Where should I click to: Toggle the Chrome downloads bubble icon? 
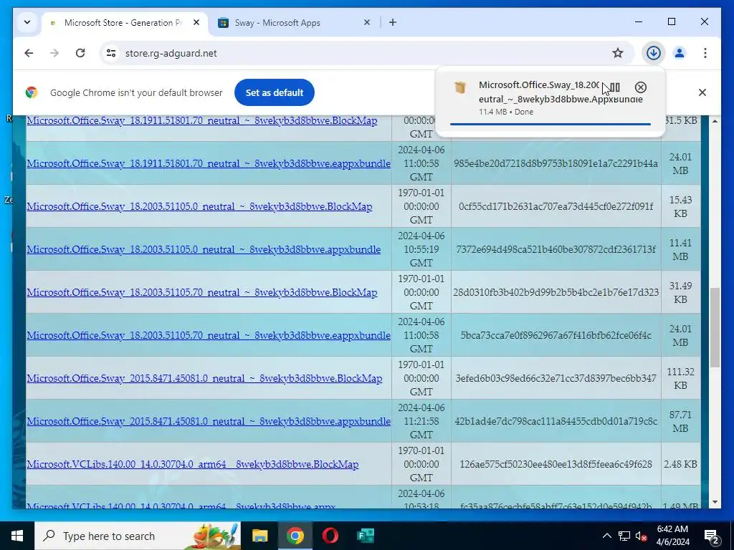[x=654, y=53]
